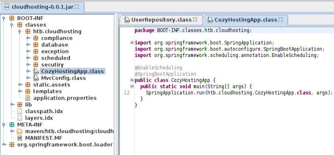Screen dimensions: 334x155
Task: Collapse the htb.cloudhosting package node
Action: pos(20,31)
